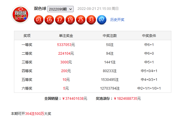Open the 2022096期 issue dropdown
The image size is (183, 121).
click(x=60, y=9)
